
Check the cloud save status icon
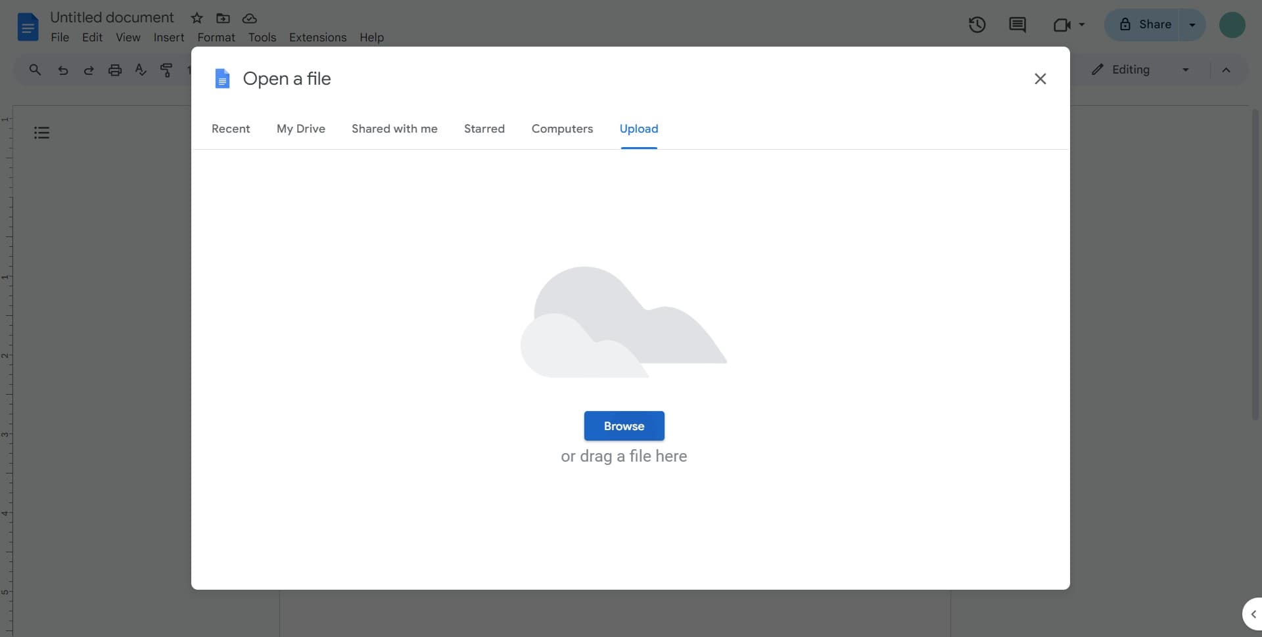point(249,18)
